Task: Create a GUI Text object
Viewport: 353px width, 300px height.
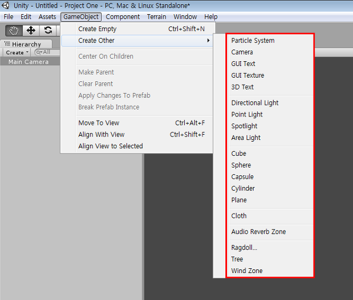Action: [269, 64]
